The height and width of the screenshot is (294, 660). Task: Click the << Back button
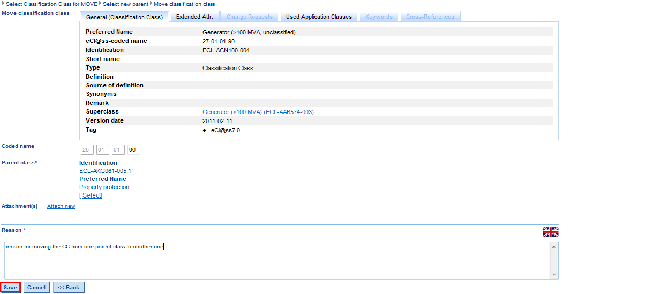tap(69, 288)
